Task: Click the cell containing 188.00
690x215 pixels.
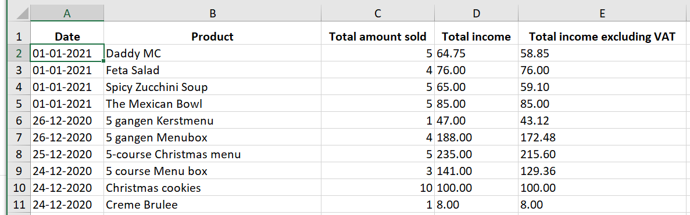Action: point(477,137)
